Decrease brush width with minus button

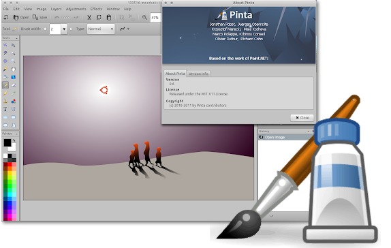click(45, 29)
